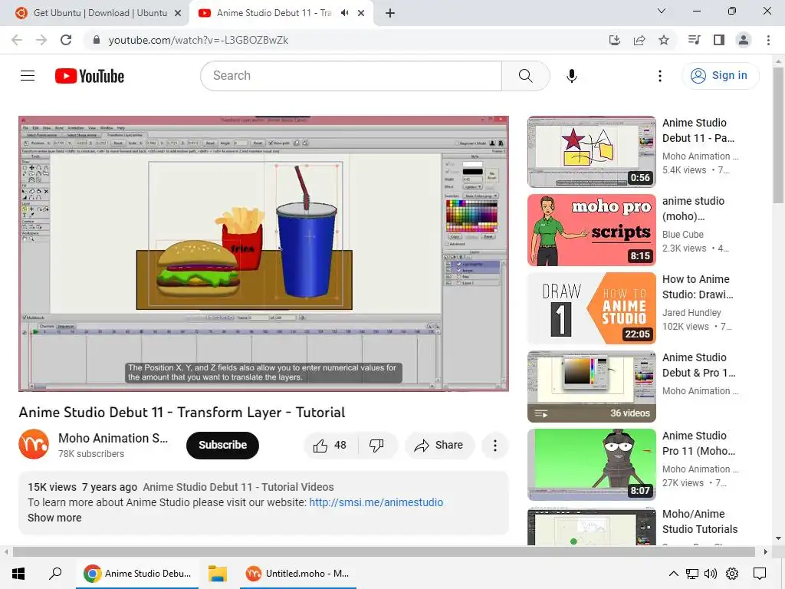The height and width of the screenshot is (589, 785).
Task: Open Anime Studio Debut 11 - Pa... thumbnail
Action: (592, 152)
